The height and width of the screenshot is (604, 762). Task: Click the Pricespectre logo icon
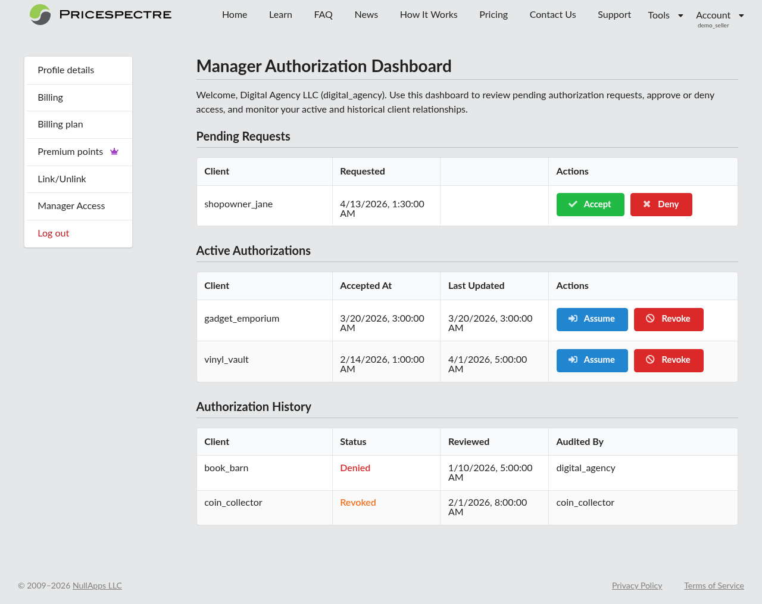click(39, 14)
